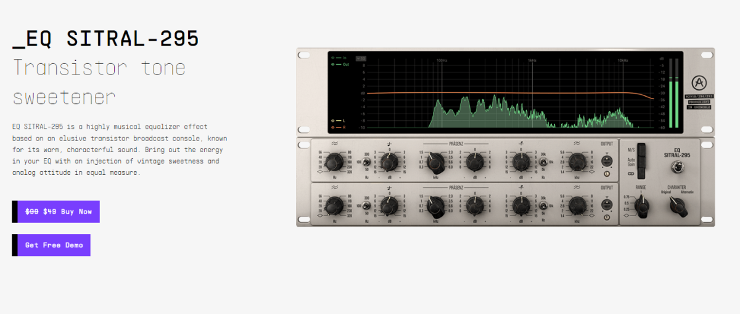740x314 pixels.
Task: Flip the lower channel 30k/10k/5k switch
Action: [x=544, y=206]
